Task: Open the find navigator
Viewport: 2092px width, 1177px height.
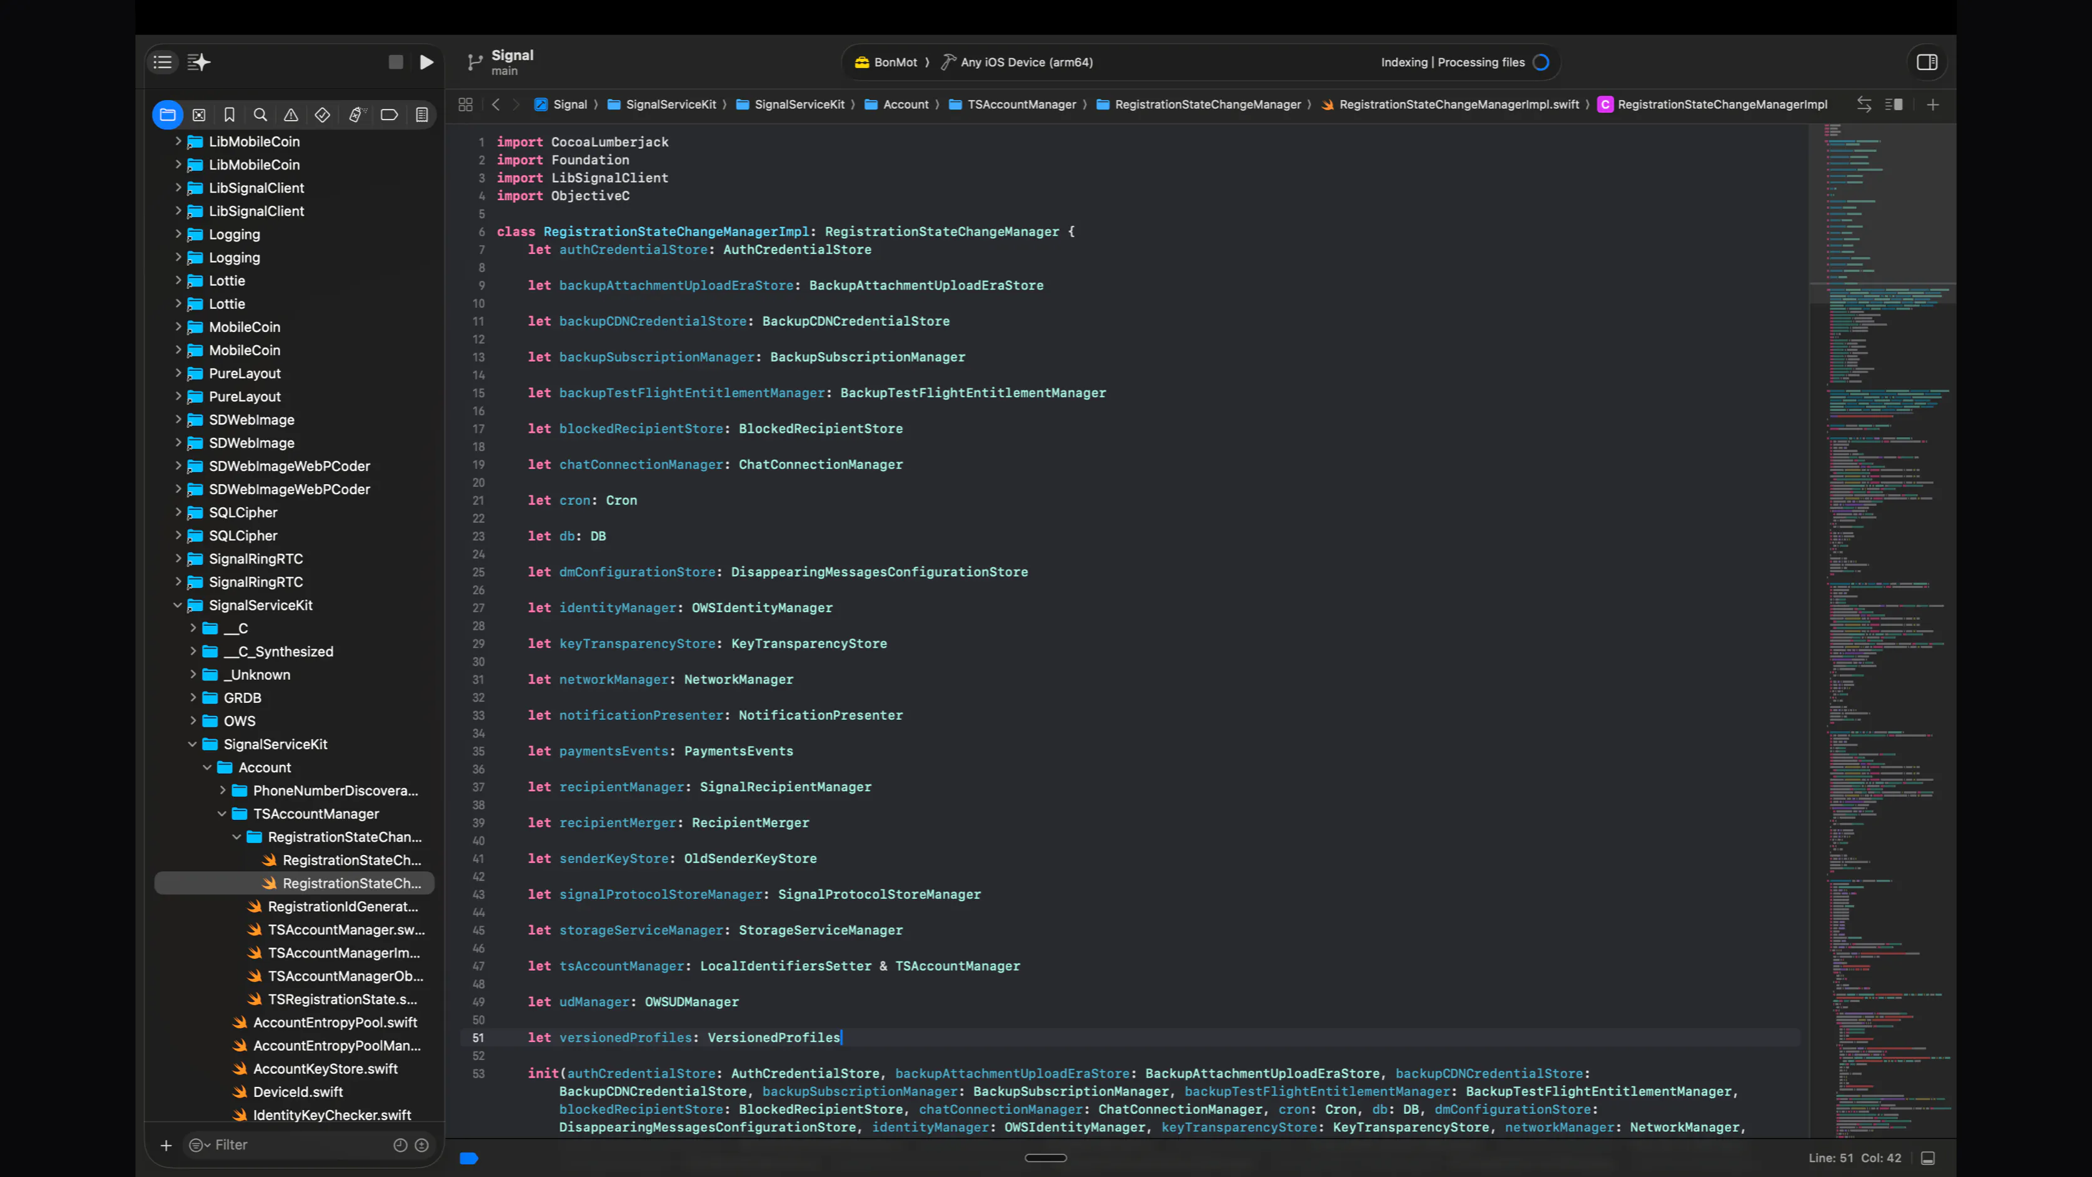Action: click(260, 115)
